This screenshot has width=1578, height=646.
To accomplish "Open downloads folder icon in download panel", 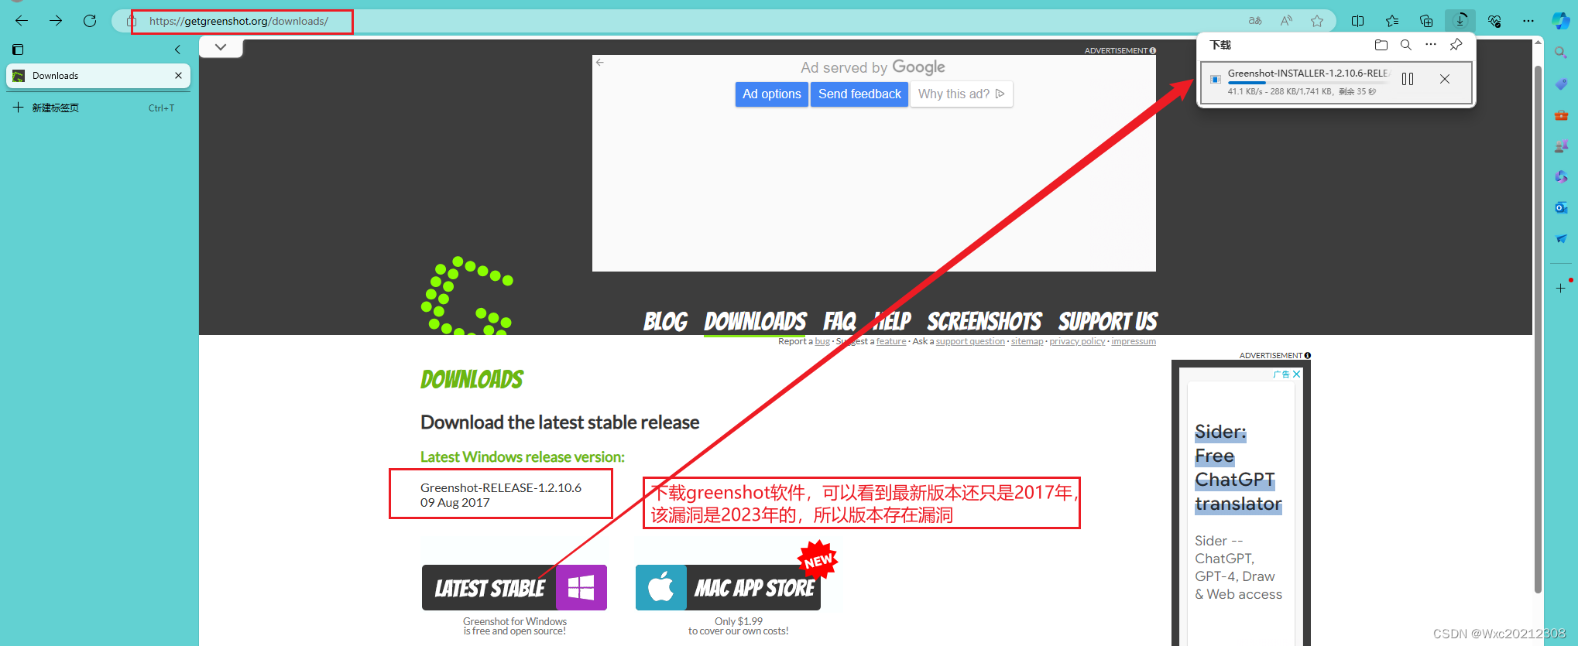I will pyautogui.click(x=1381, y=45).
